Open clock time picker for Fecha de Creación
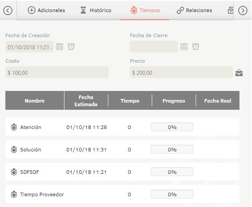 [x=71, y=47]
